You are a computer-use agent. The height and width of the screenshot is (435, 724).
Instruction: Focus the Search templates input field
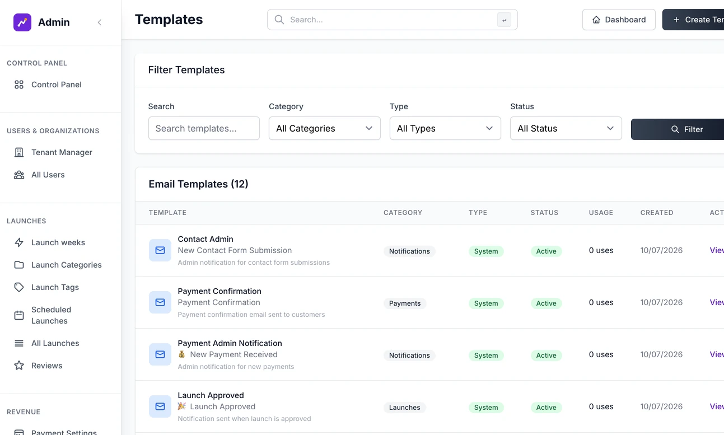coord(204,128)
